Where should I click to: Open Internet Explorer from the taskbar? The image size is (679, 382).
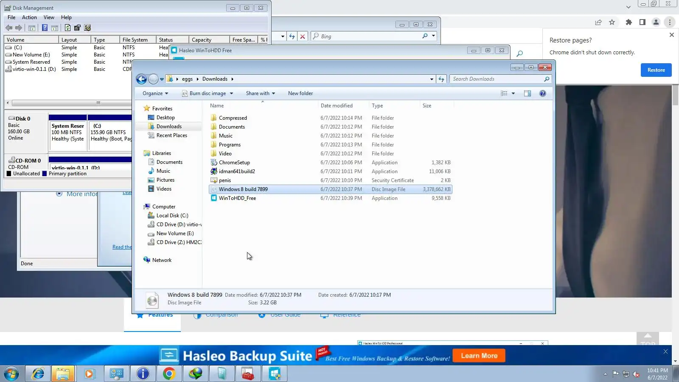pyautogui.click(x=38, y=374)
